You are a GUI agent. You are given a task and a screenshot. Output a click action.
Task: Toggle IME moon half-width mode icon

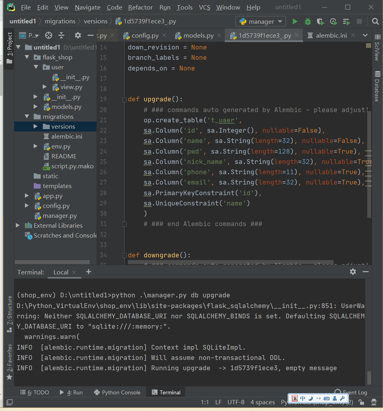pos(311,398)
